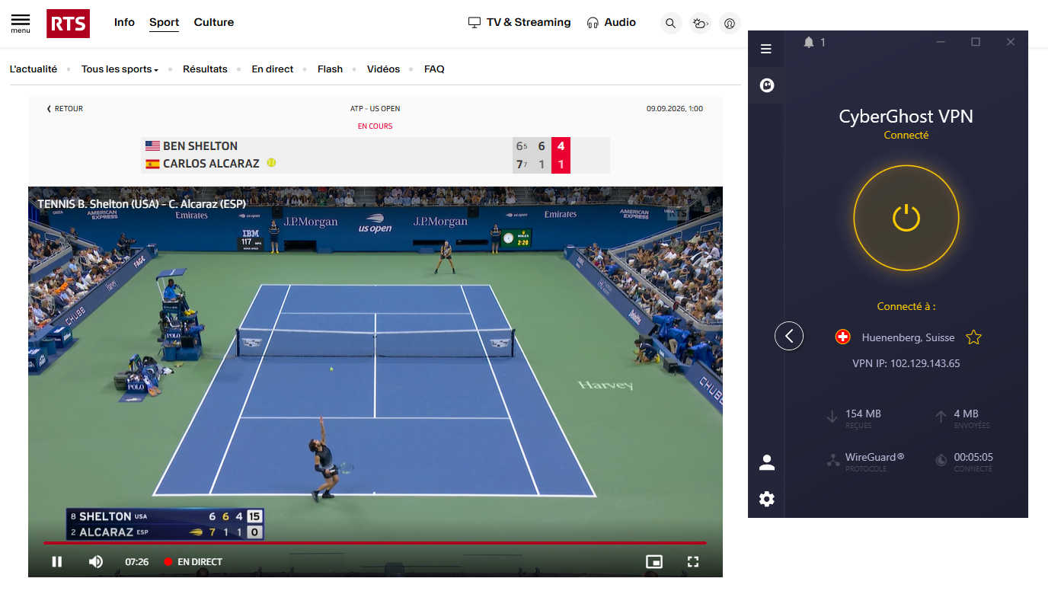This screenshot has width=1048, height=591.
Task: Click the WireGuard protocol label
Action: (874, 457)
